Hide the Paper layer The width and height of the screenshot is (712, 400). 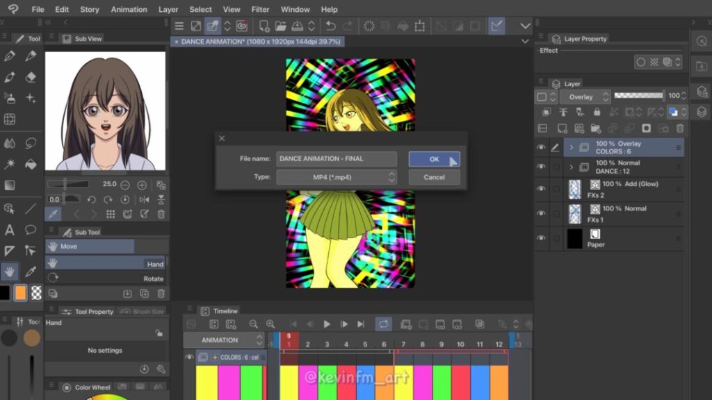point(541,238)
